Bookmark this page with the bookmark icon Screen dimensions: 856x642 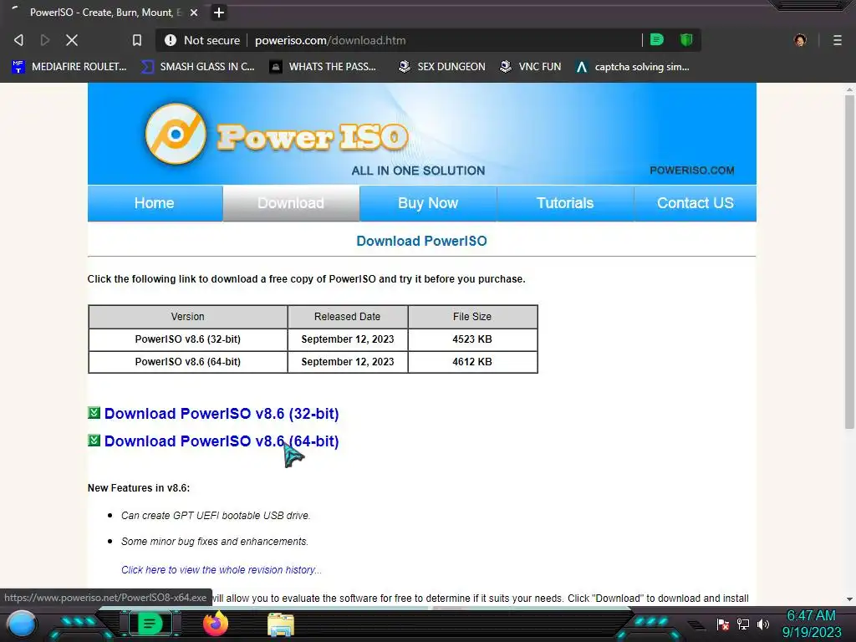tap(137, 40)
